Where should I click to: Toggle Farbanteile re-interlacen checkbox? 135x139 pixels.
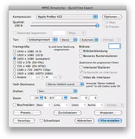81,72
